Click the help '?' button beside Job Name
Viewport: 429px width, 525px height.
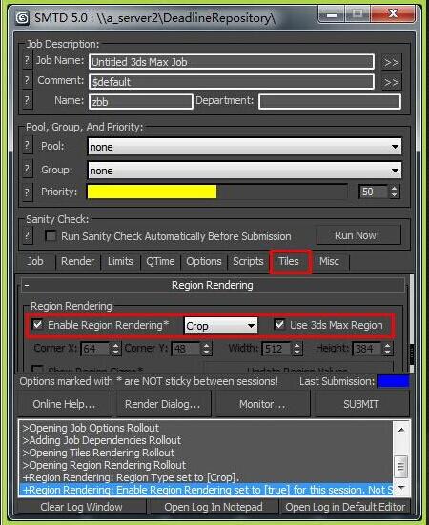point(27,61)
